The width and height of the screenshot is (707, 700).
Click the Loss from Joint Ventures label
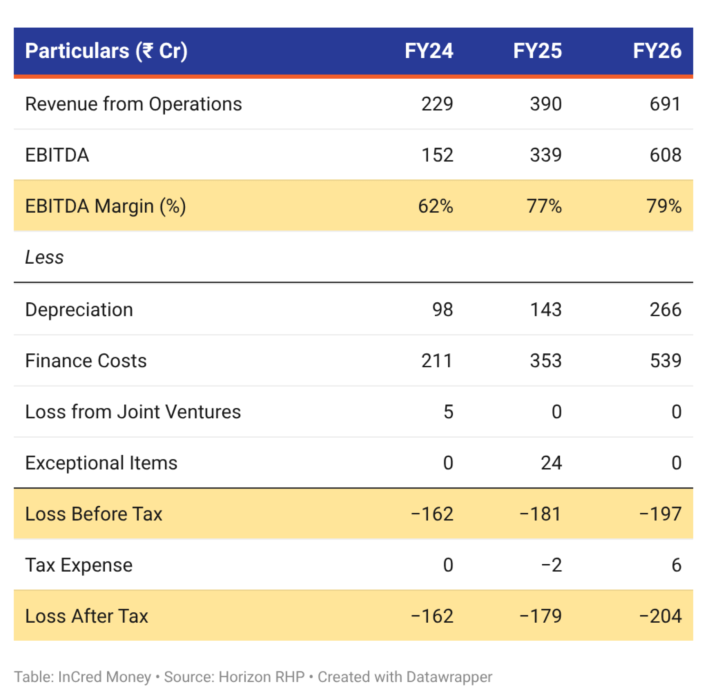133,412
